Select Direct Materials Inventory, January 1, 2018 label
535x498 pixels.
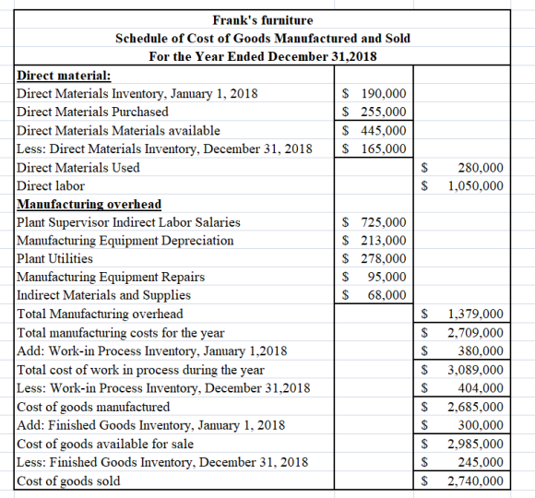[x=137, y=93]
